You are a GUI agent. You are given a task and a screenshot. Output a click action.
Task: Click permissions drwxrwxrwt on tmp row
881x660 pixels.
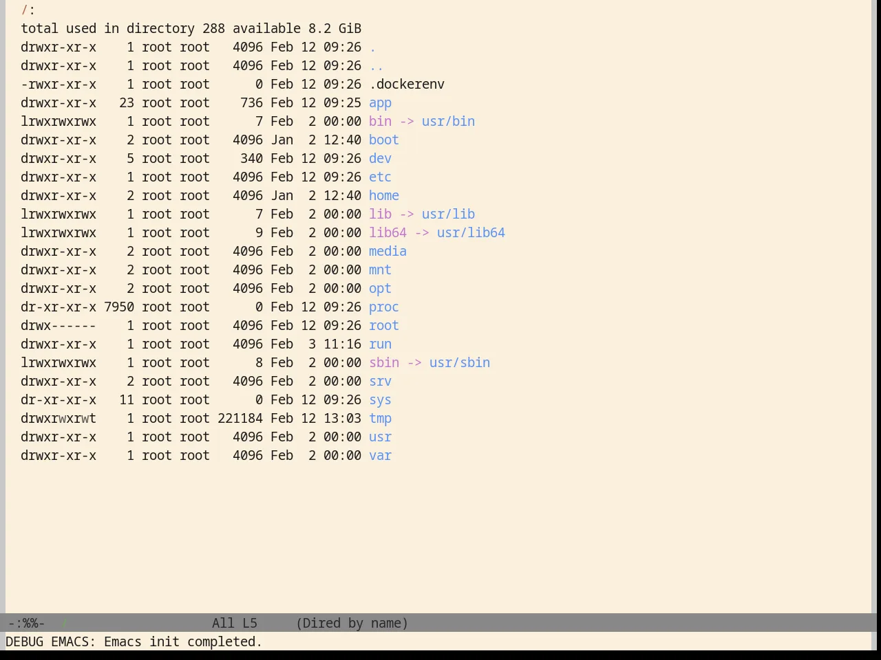(x=59, y=419)
